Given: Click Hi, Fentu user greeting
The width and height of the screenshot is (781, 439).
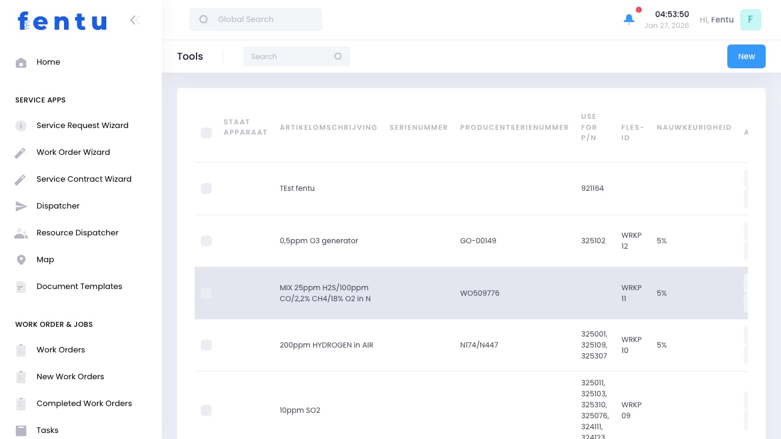Looking at the screenshot, I should 716,20.
